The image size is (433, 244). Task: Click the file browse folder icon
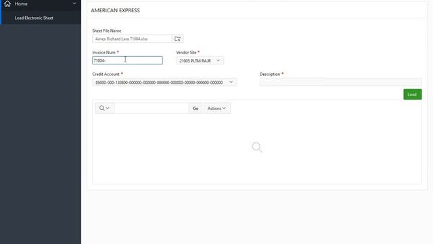coord(177,39)
